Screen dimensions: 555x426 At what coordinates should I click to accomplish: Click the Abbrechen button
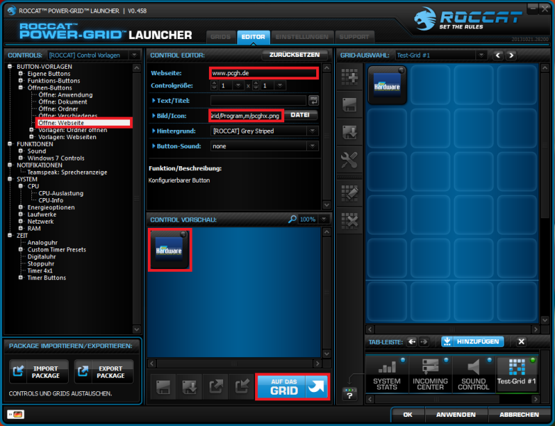tap(519, 415)
